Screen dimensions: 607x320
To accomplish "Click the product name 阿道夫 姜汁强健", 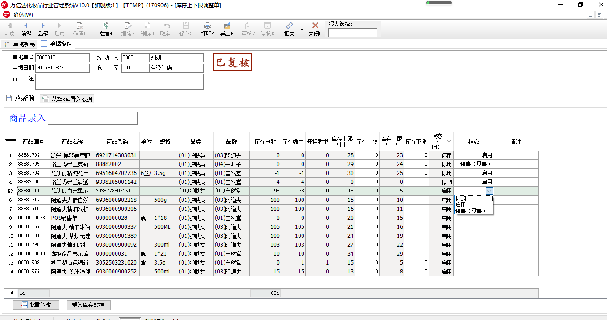I will [73, 271].
